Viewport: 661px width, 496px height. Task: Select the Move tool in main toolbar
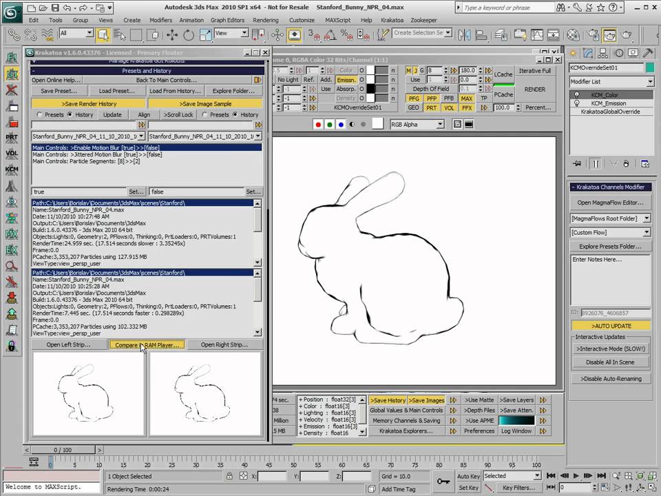tap(172, 35)
